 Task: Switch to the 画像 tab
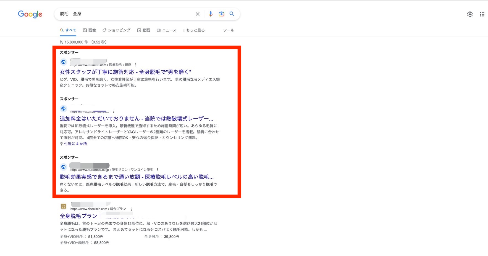[x=90, y=30]
